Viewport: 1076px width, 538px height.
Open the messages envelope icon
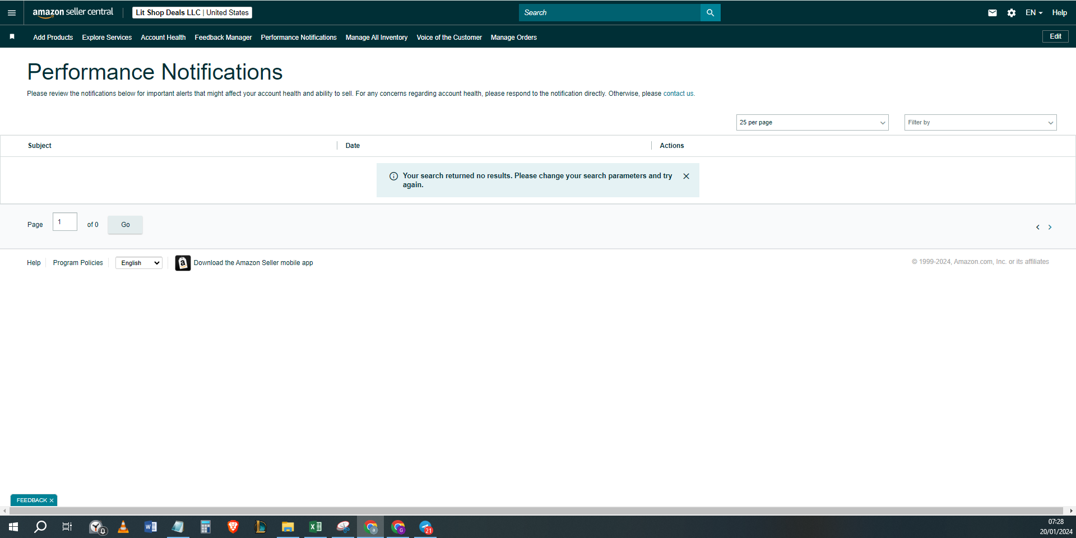992,13
